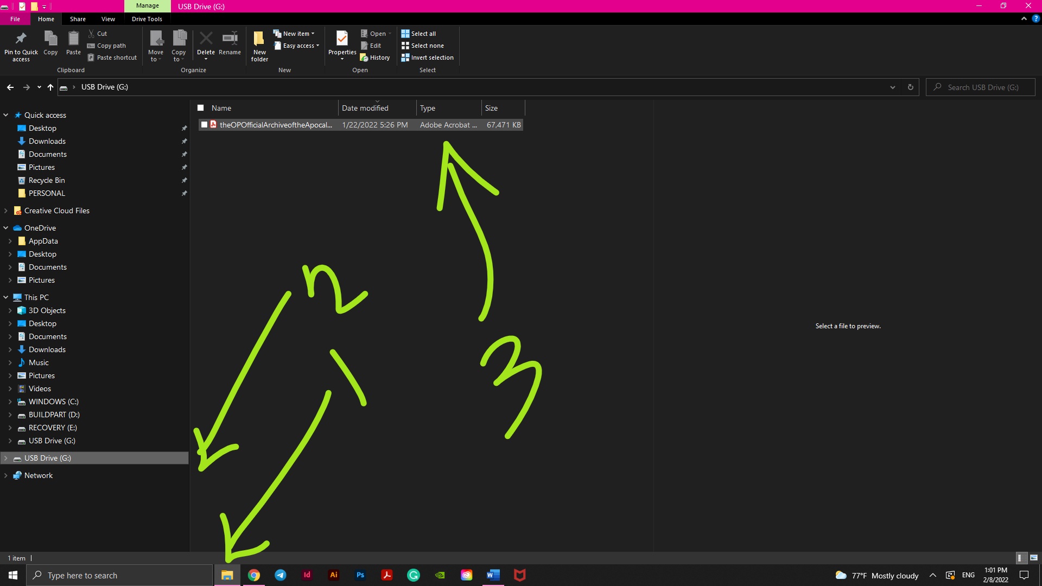Expand the Creative Cloud Files node
Viewport: 1042px width, 586px height.
[6, 211]
